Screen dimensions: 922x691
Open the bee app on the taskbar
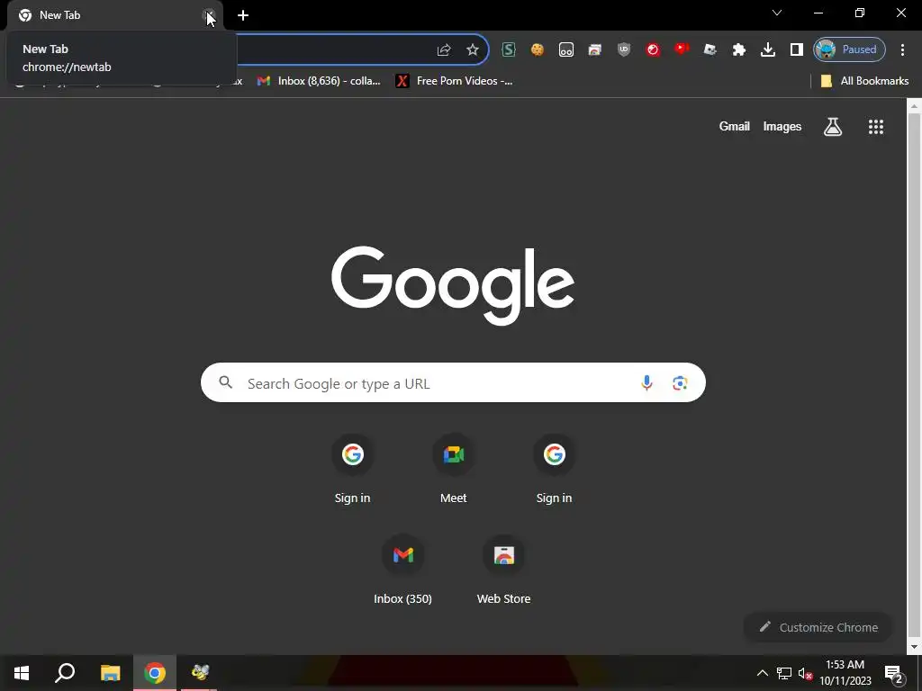click(200, 673)
